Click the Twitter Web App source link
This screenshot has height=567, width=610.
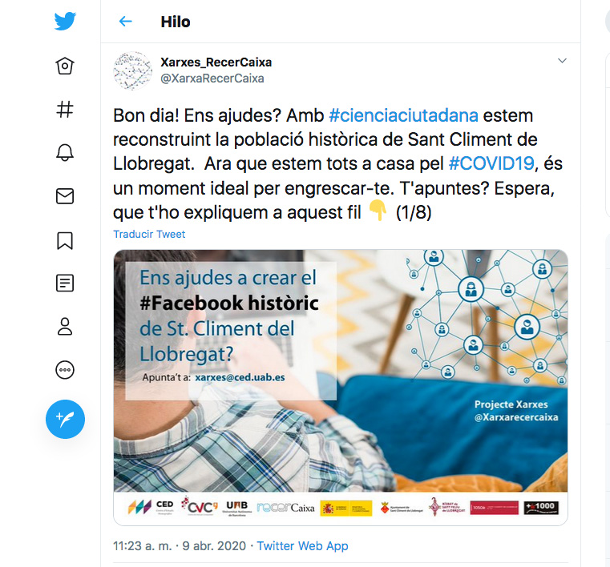pyautogui.click(x=302, y=546)
